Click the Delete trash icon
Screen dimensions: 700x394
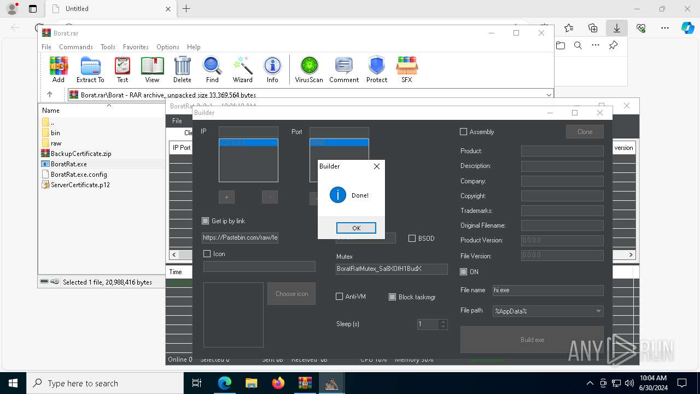(182, 69)
